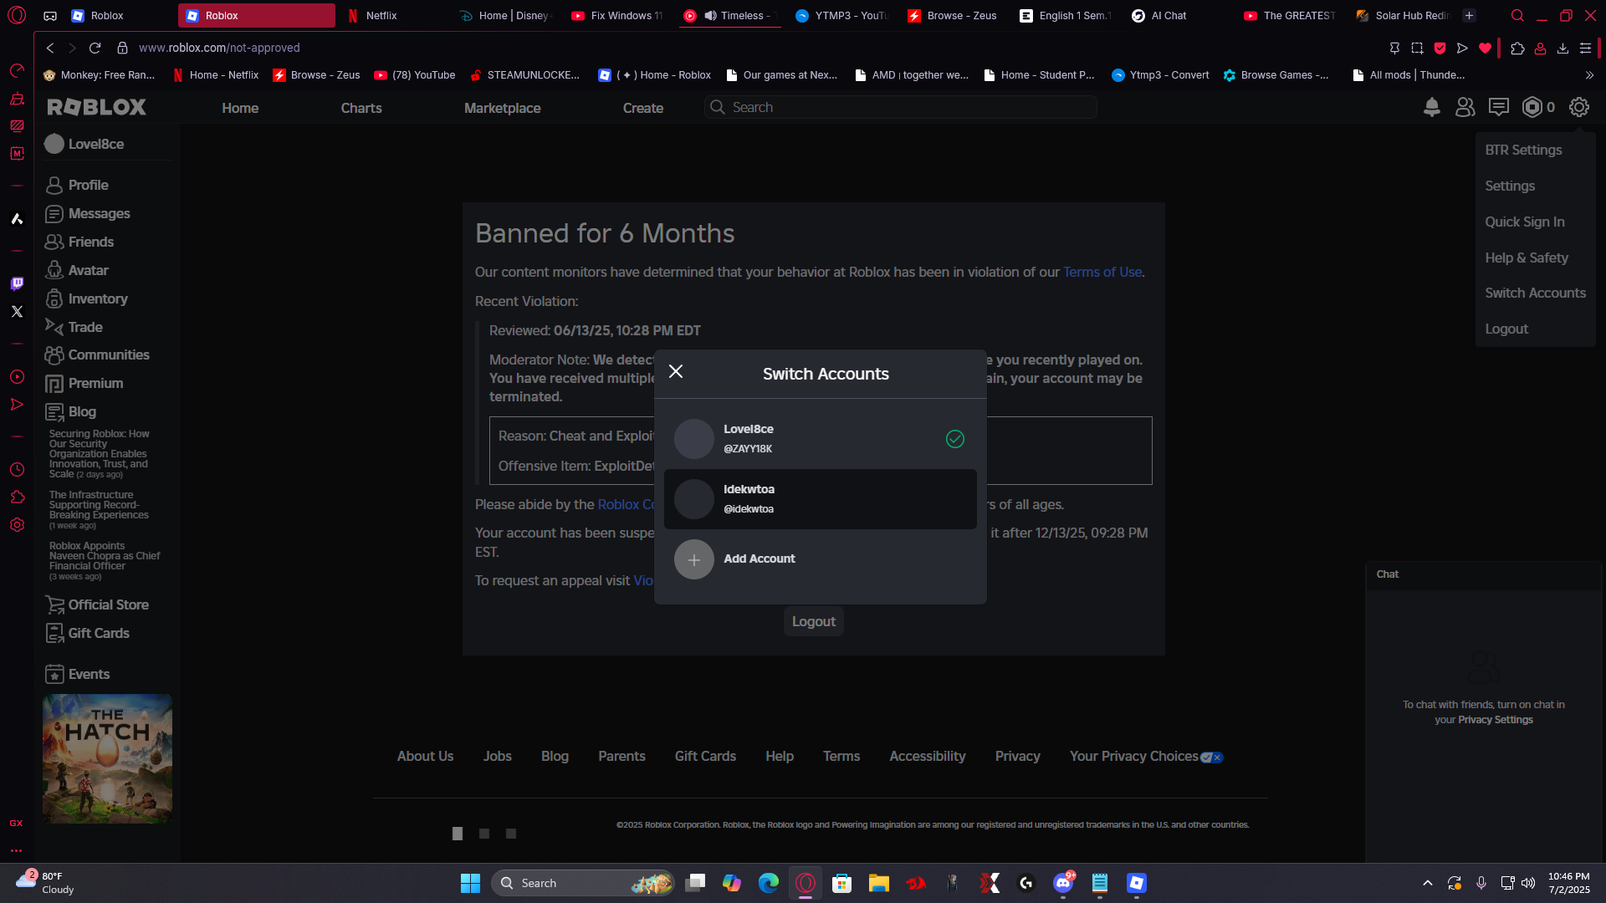
Task: Go to Charts in the Roblox navigation
Action: tap(361, 108)
